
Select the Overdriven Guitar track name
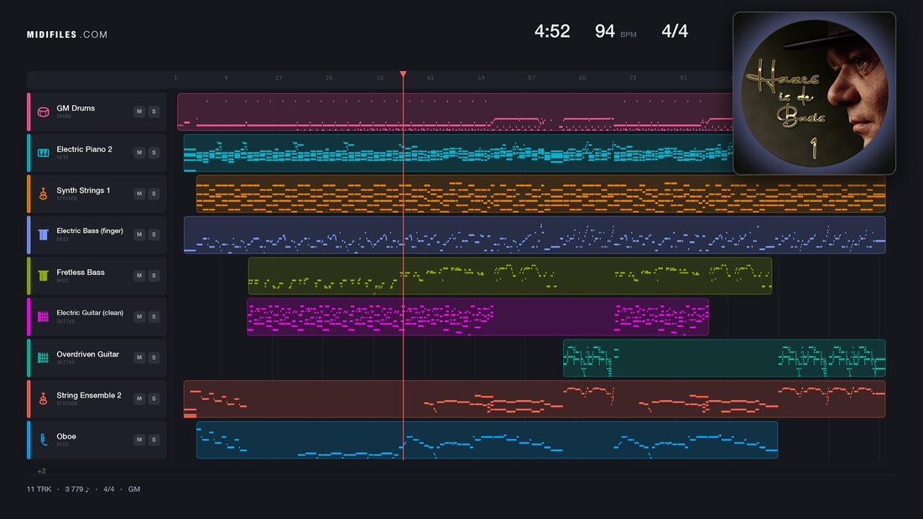coord(88,354)
